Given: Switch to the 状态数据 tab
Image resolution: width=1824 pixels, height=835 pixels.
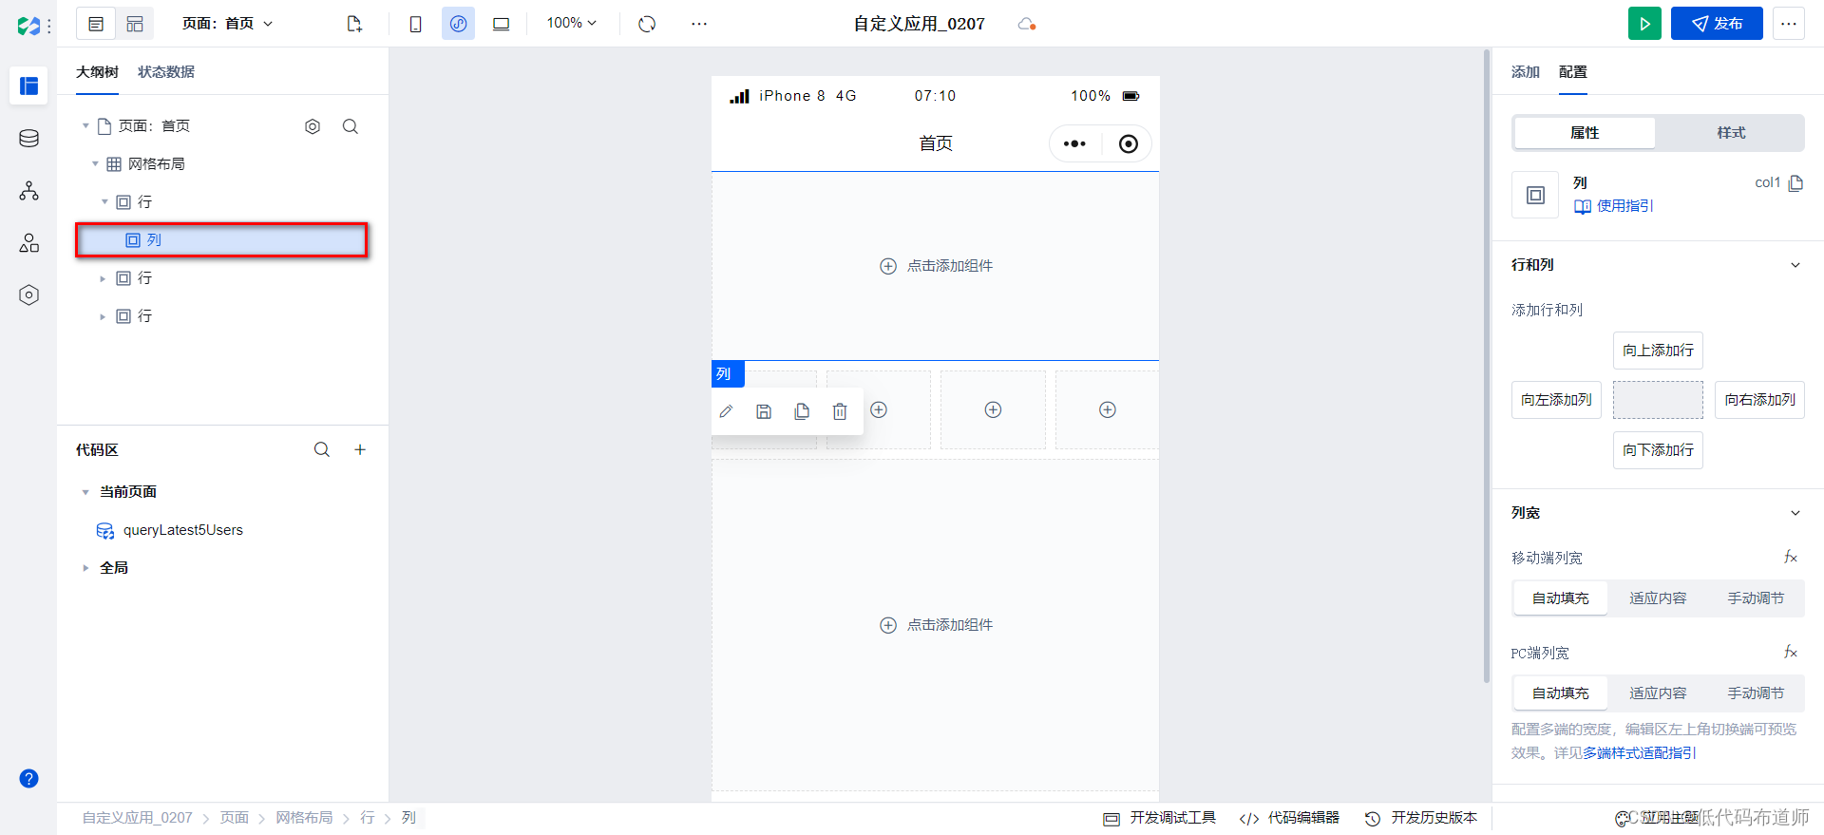Looking at the screenshot, I should tap(166, 72).
